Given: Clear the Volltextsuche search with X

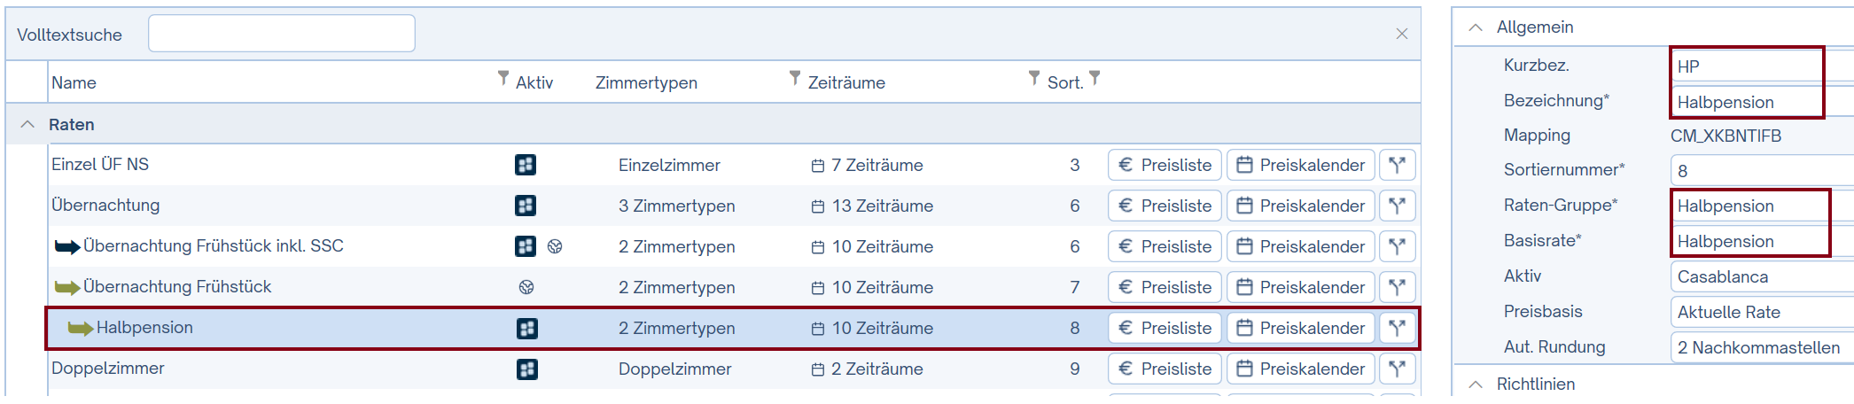Looking at the screenshot, I should [1401, 34].
